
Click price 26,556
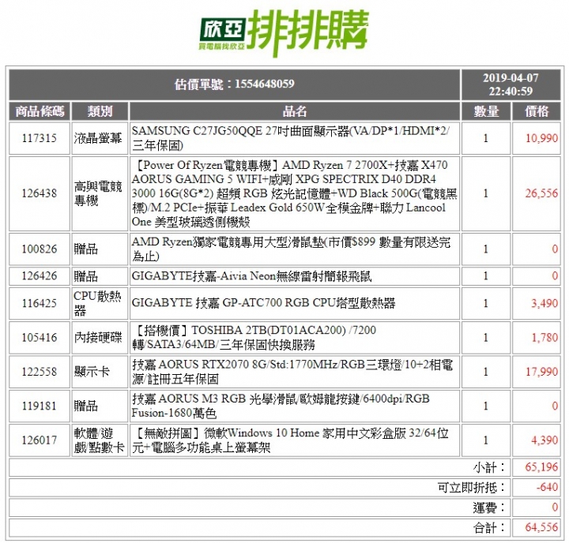(541, 193)
